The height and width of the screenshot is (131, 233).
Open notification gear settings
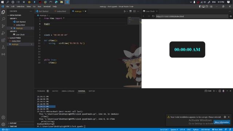225,117
